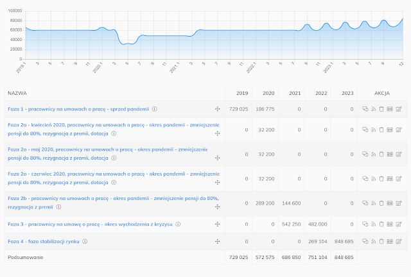Click the move handle for the Faza 2a kwiecień 2020 row

pyautogui.click(x=217, y=133)
